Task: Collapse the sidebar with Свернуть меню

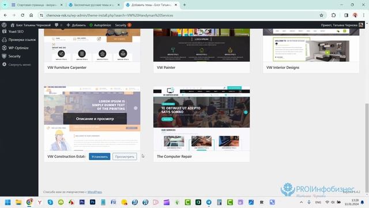Action: coord(19,64)
